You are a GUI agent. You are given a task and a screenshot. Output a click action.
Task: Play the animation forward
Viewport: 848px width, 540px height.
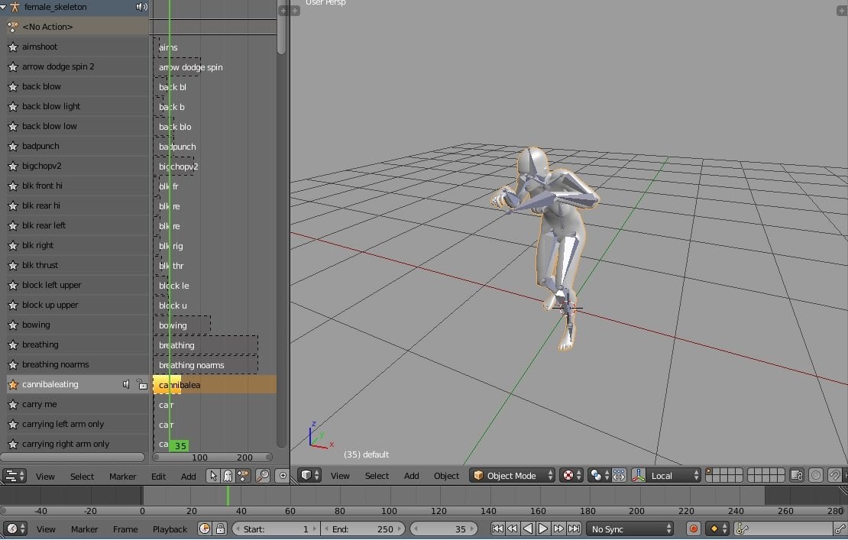543,529
